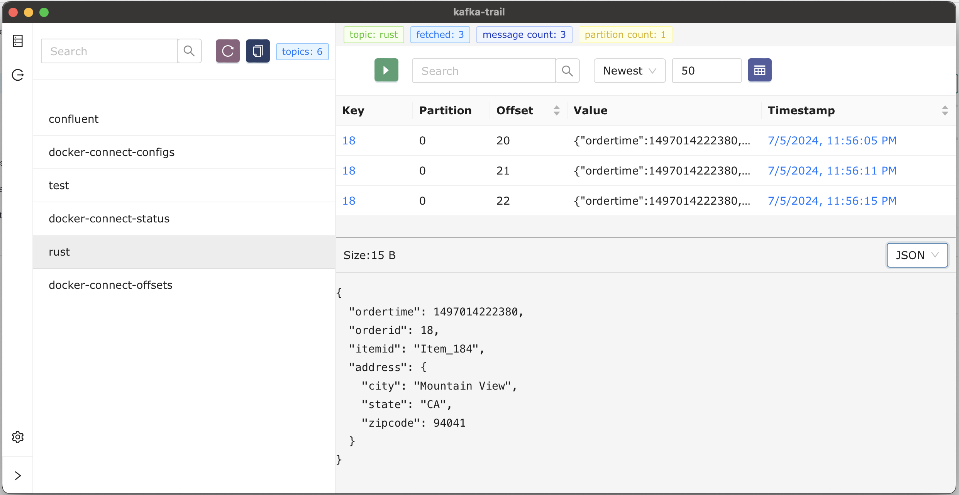The height and width of the screenshot is (495, 959).
Task: Click the message count input showing 50
Action: tap(706, 71)
